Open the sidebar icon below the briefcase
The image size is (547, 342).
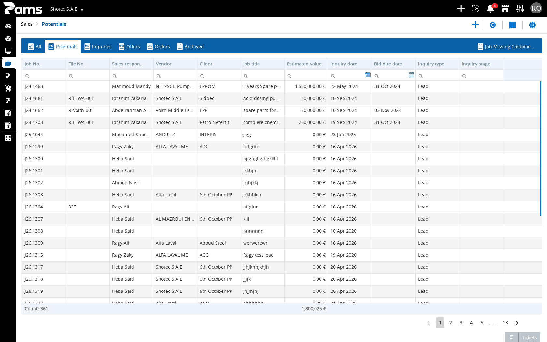click(x=8, y=76)
